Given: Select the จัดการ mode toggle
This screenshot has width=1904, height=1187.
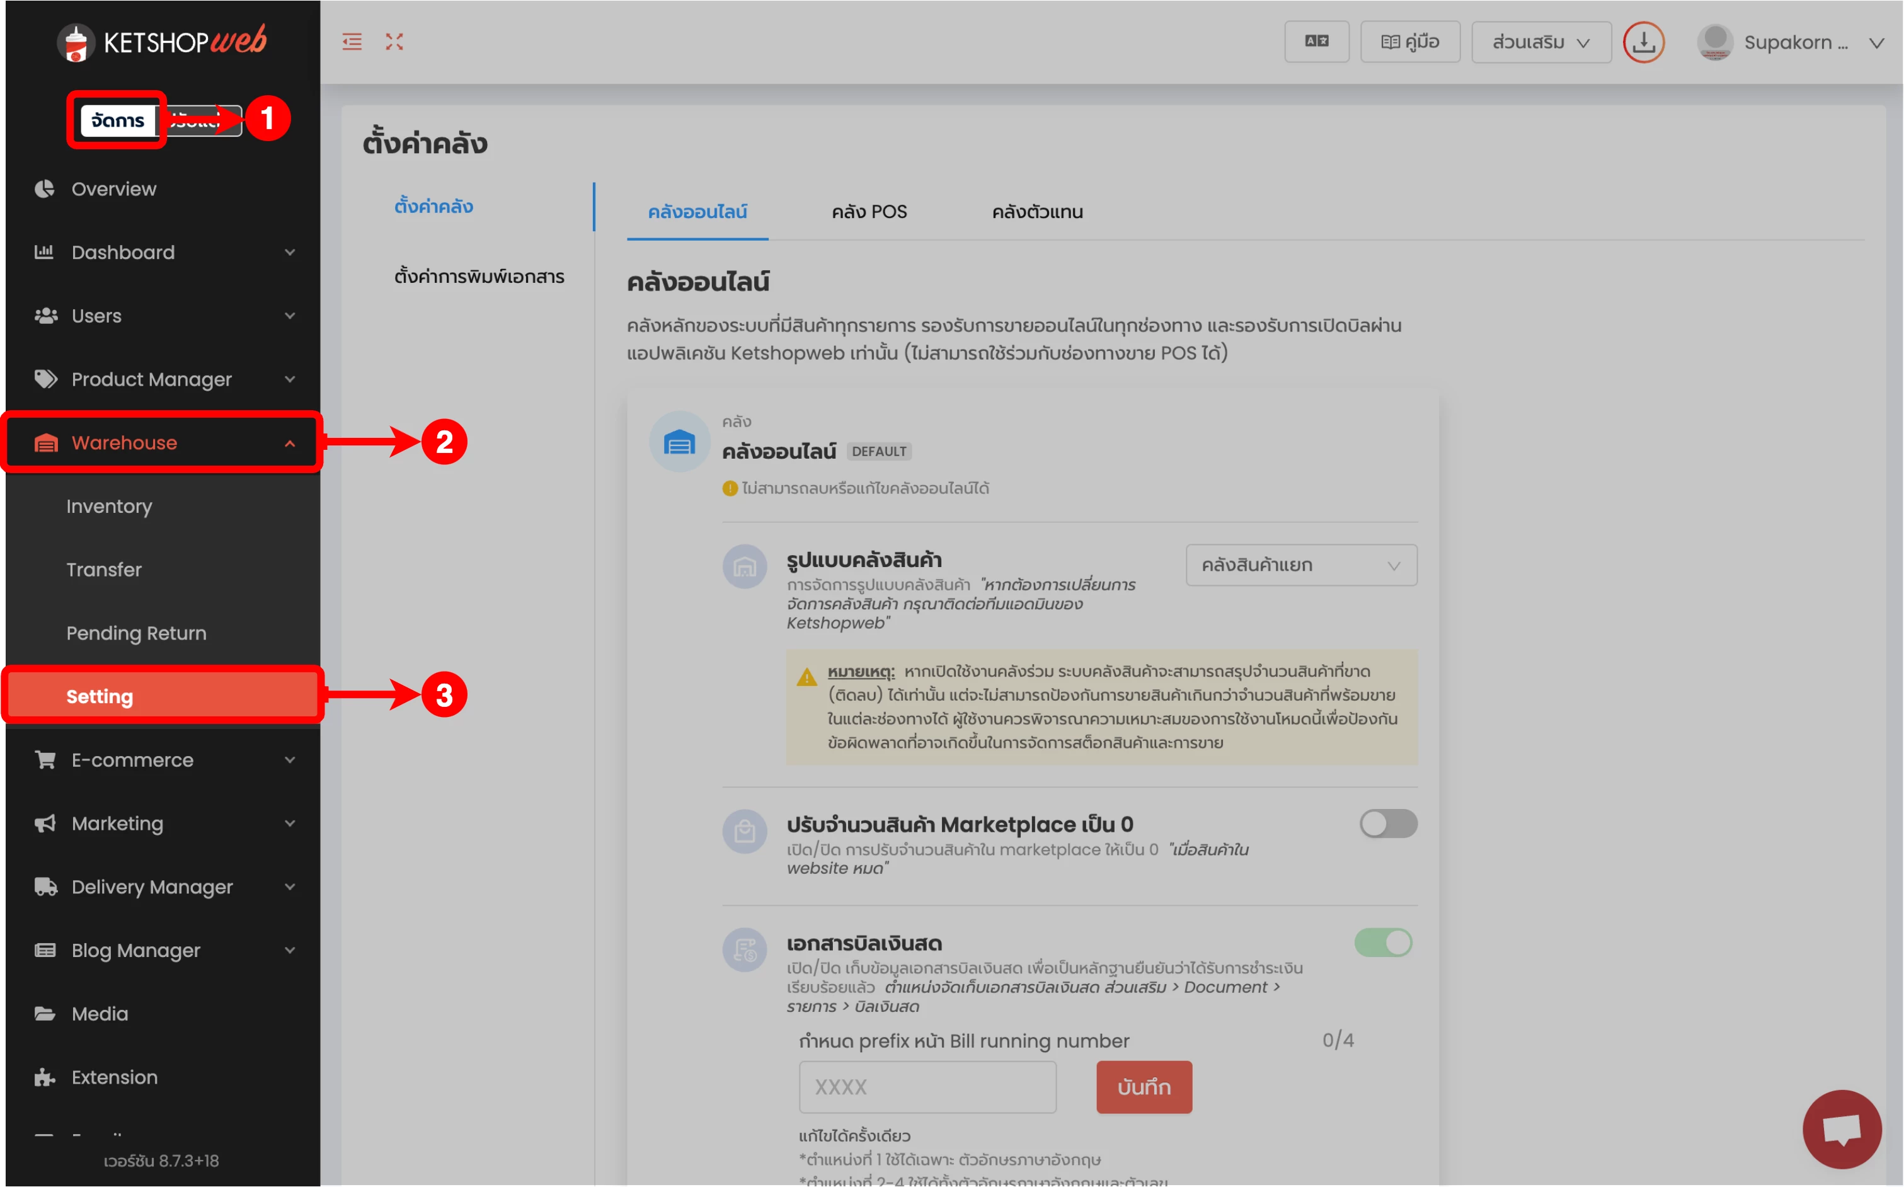Looking at the screenshot, I should pos(118,120).
